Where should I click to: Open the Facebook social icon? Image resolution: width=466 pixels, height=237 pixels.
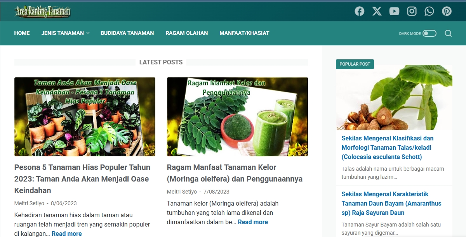(360, 11)
